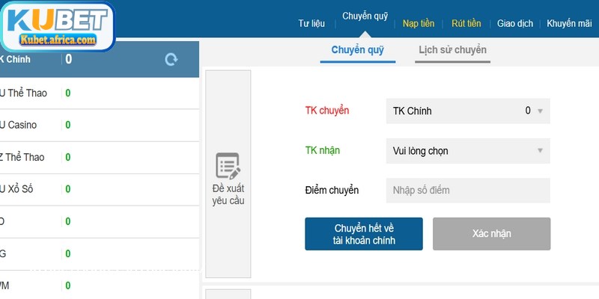Click the Xác nhận button

492,234
